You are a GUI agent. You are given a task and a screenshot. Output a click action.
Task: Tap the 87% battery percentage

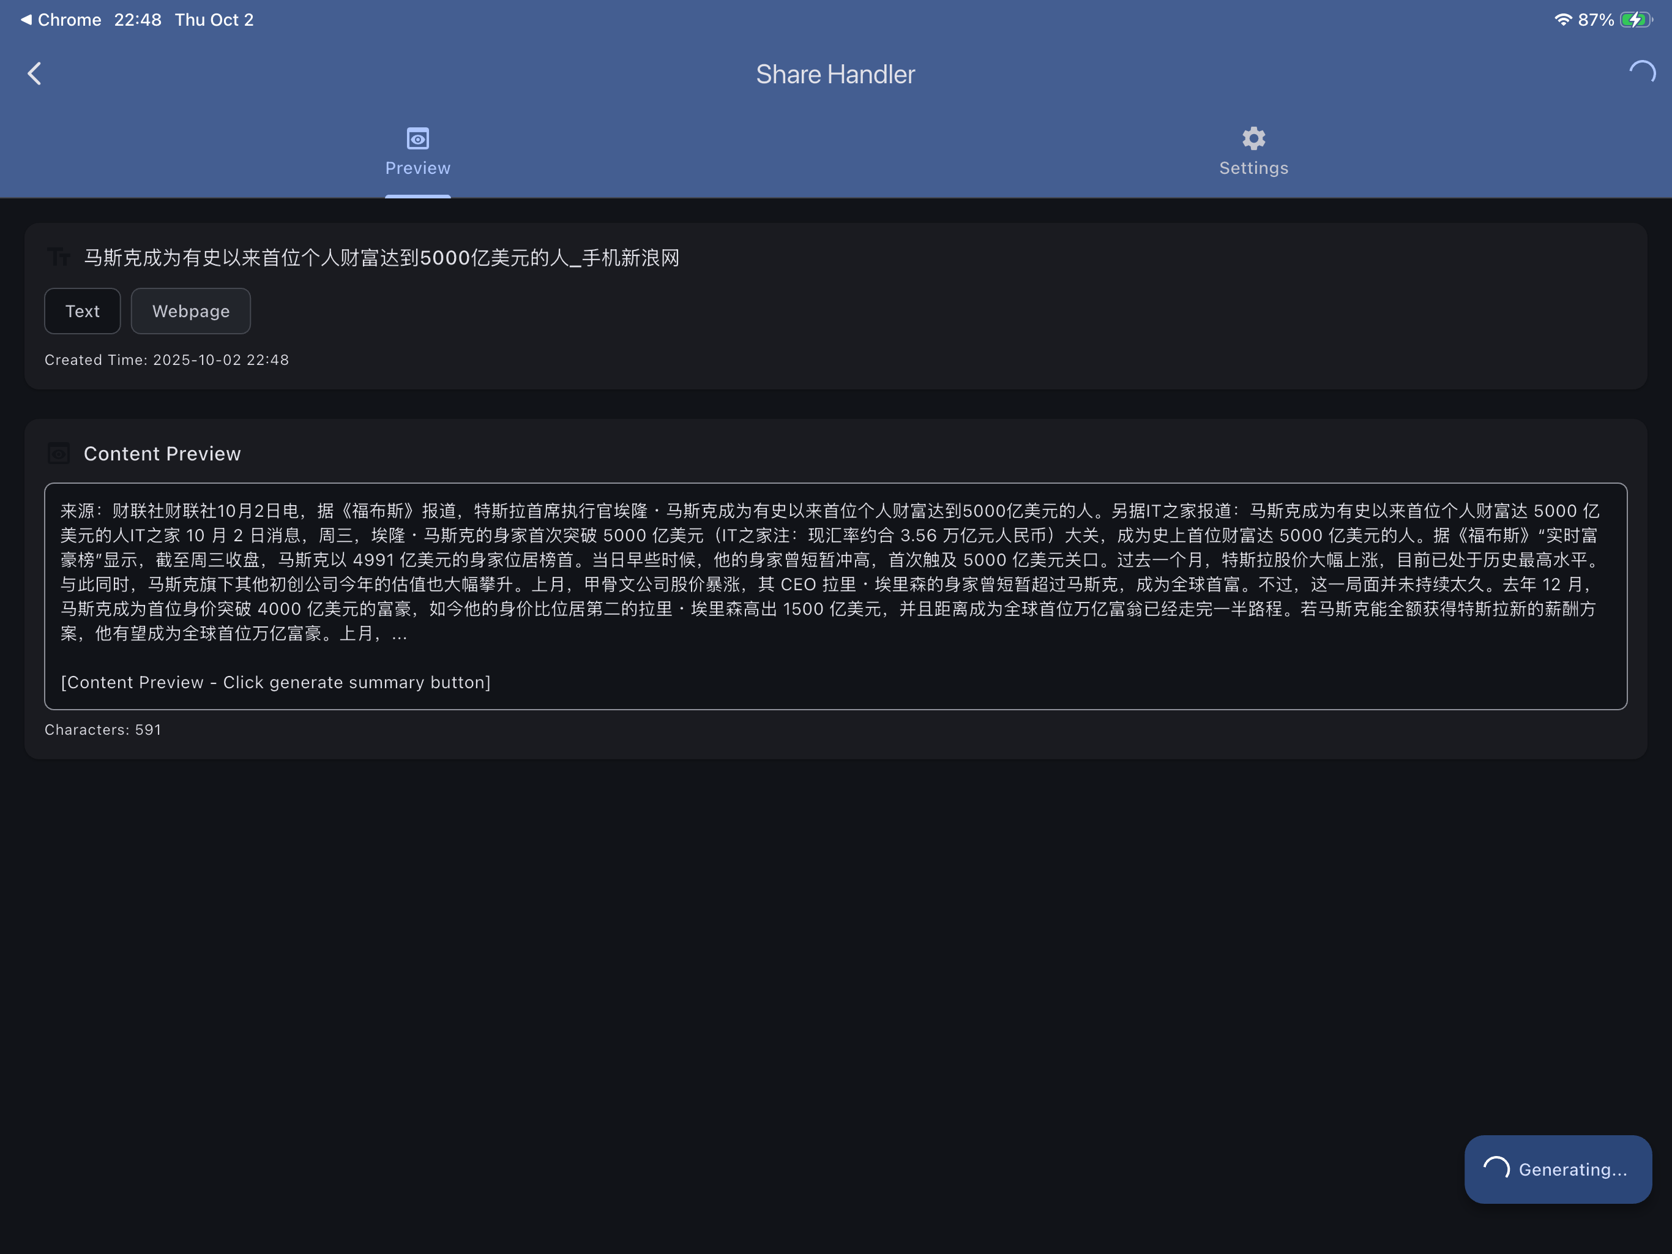point(1595,20)
